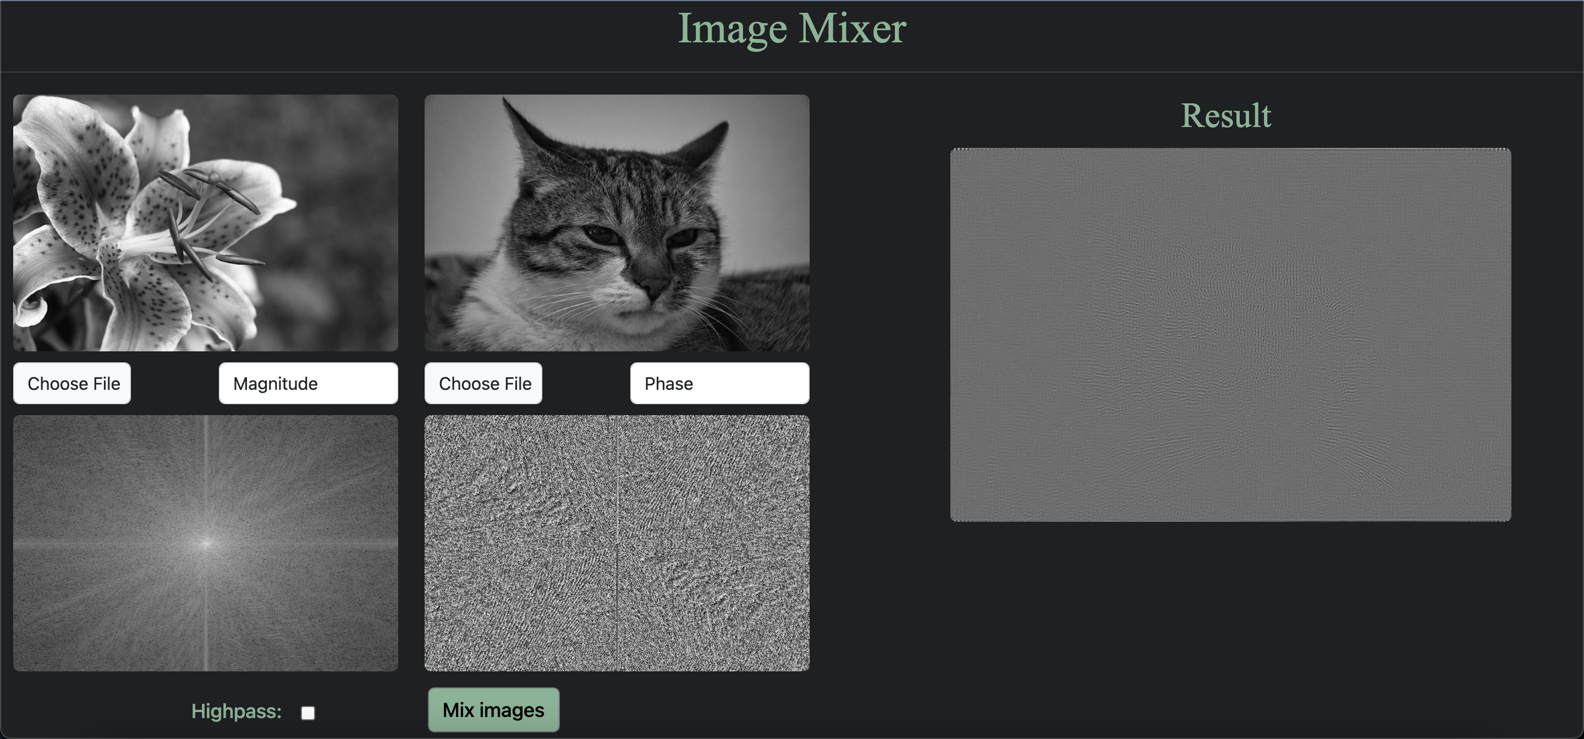Enable the Highpass checkbox
1584x739 pixels.
pos(308,713)
